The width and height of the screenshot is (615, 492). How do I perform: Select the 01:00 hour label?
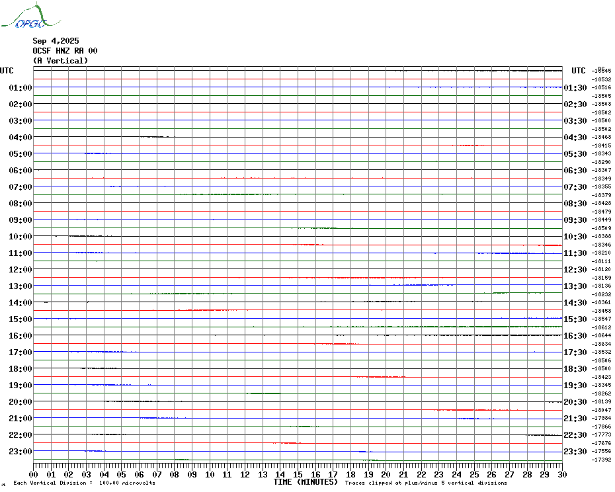(x=20, y=87)
